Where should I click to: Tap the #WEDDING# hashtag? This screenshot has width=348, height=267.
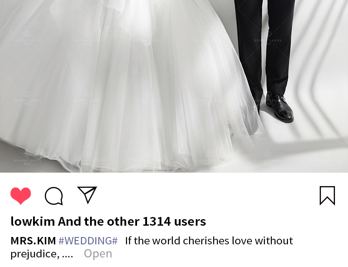click(88, 241)
